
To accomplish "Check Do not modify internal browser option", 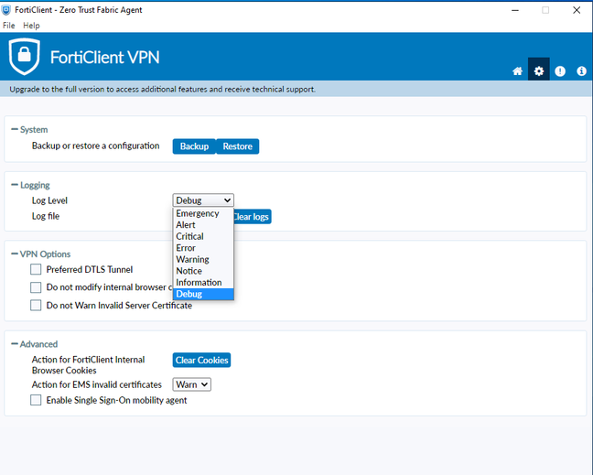I will pyautogui.click(x=36, y=287).
